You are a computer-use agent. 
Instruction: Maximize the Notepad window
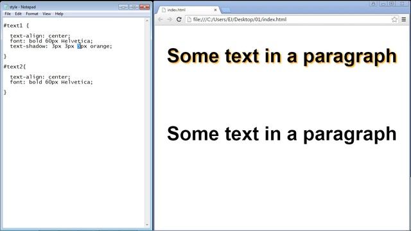coord(134,7)
